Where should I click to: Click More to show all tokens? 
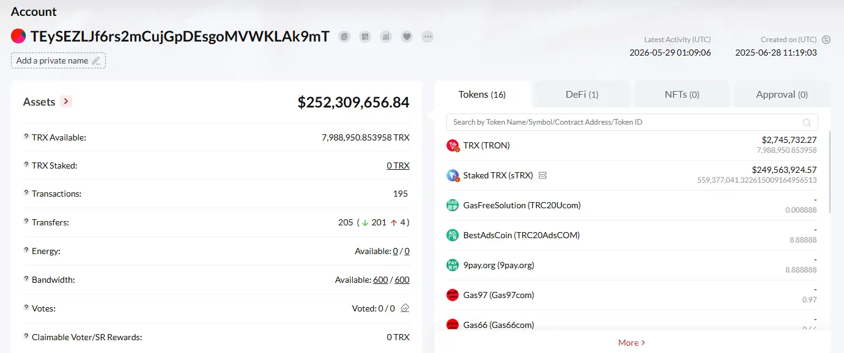click(x=632, y=343)
